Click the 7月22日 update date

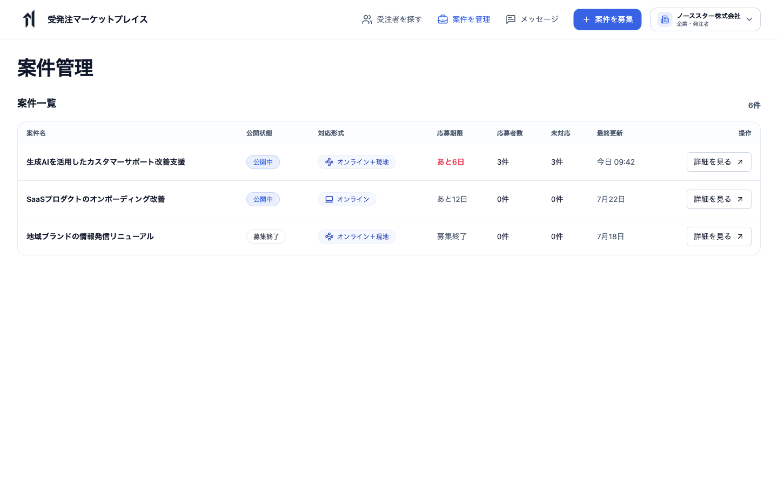pos(611,199)
